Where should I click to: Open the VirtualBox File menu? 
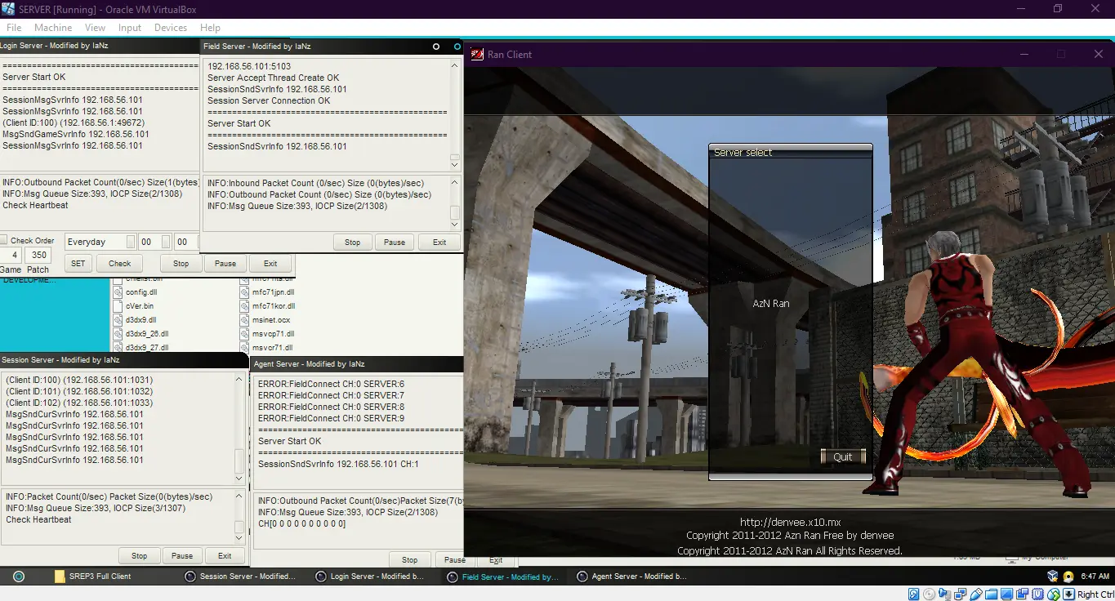tap(14, 28)
